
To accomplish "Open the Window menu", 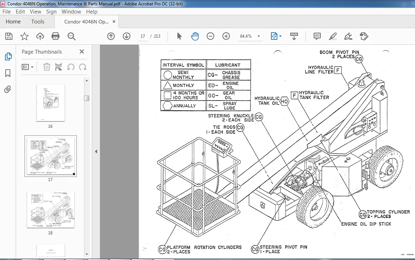I will coord(71,12).
